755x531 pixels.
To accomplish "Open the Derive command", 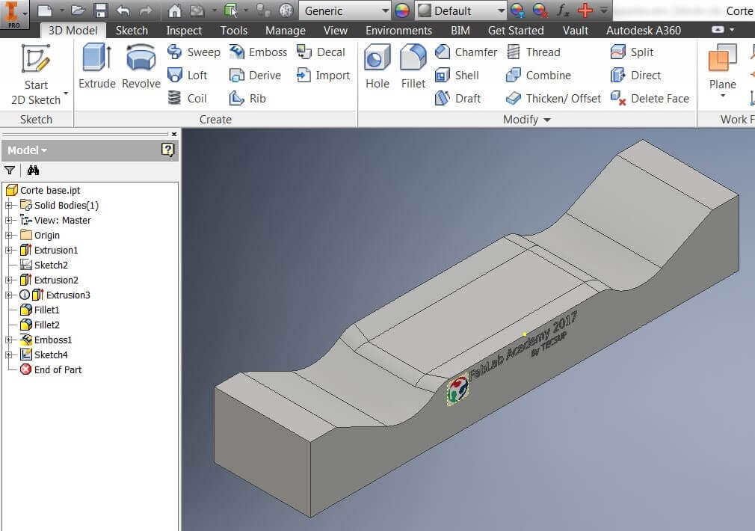I will point(255,76).
